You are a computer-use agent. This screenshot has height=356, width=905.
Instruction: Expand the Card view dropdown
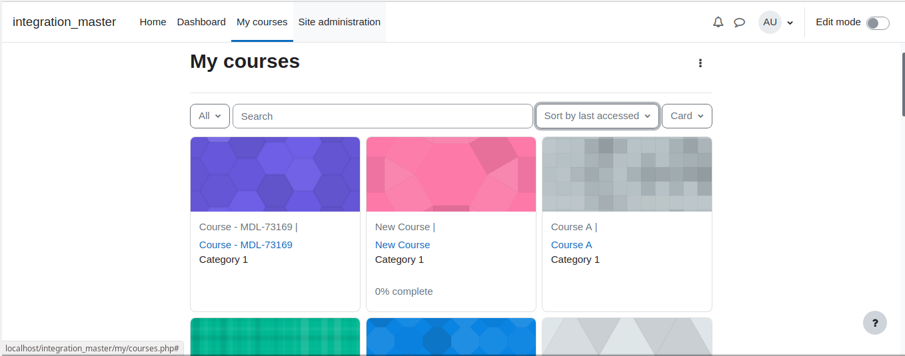coord(687,116)
